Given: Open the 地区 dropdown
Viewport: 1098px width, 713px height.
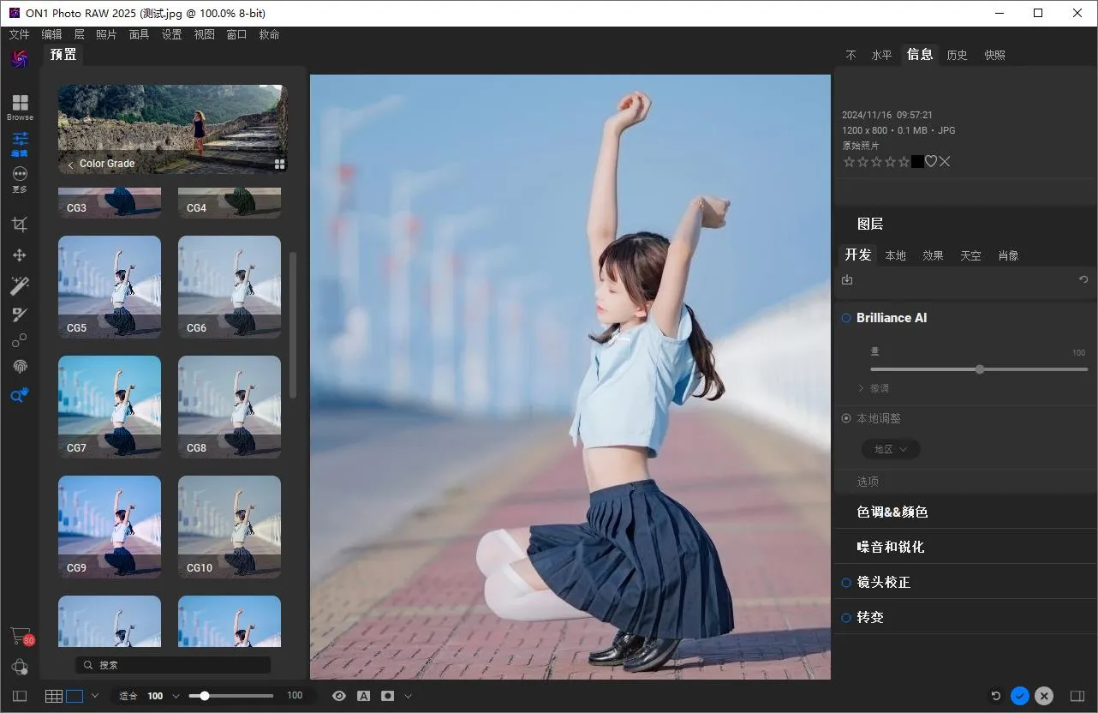Looking at the screenshot, I should (891, 449).
